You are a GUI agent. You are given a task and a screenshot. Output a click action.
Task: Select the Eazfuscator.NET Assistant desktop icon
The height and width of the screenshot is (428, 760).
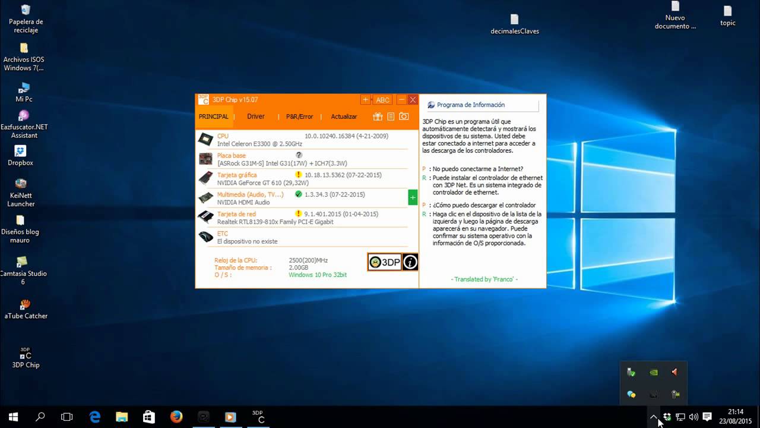(24, 124)
